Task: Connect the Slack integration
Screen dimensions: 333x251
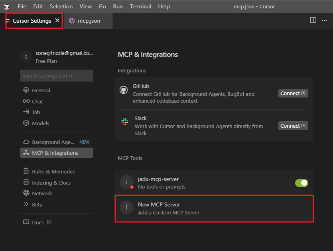Action: click(x=293, y=126)
